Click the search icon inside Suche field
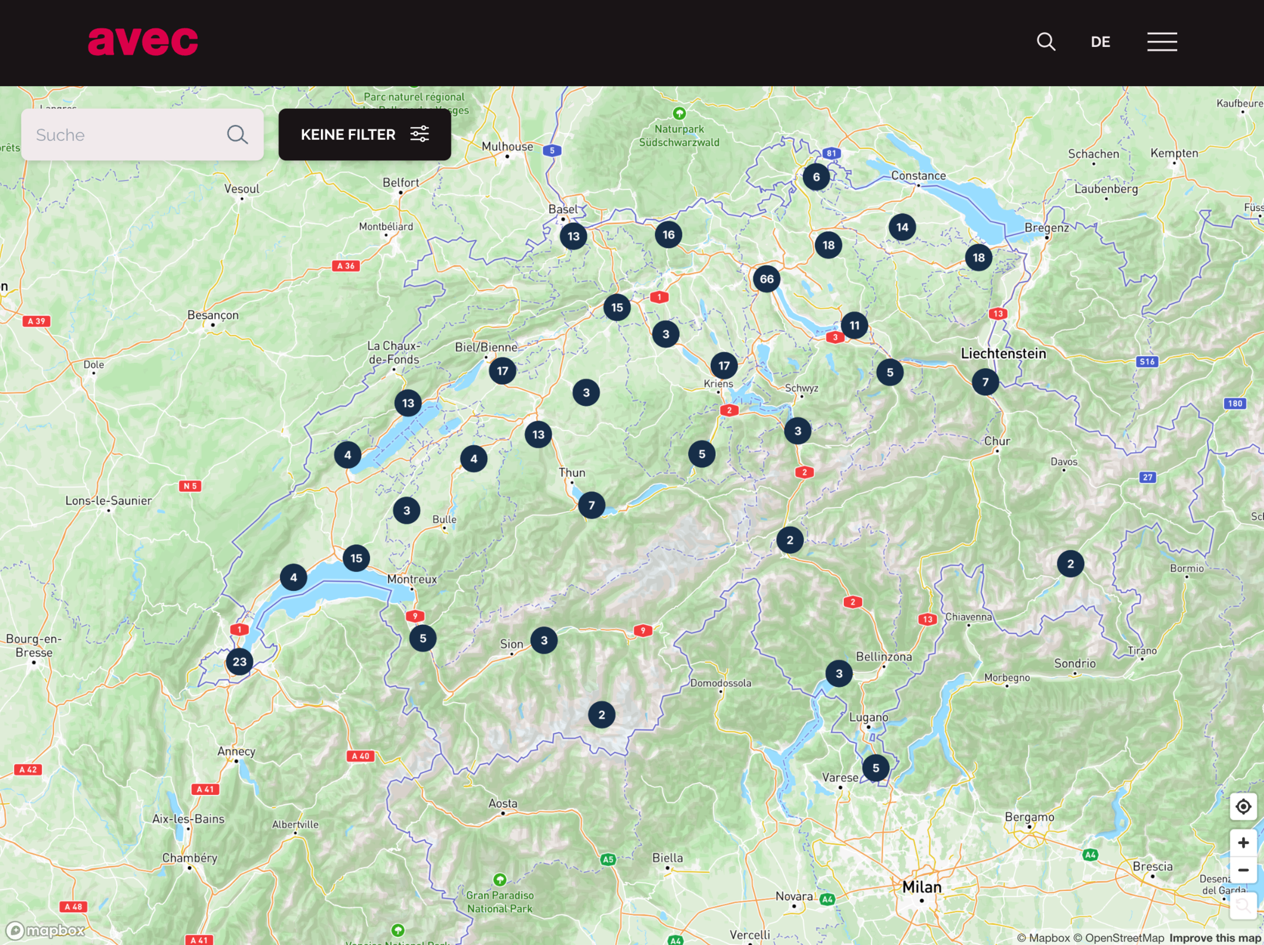Screen dimensions: 1264x945 (x=237, y=135)
